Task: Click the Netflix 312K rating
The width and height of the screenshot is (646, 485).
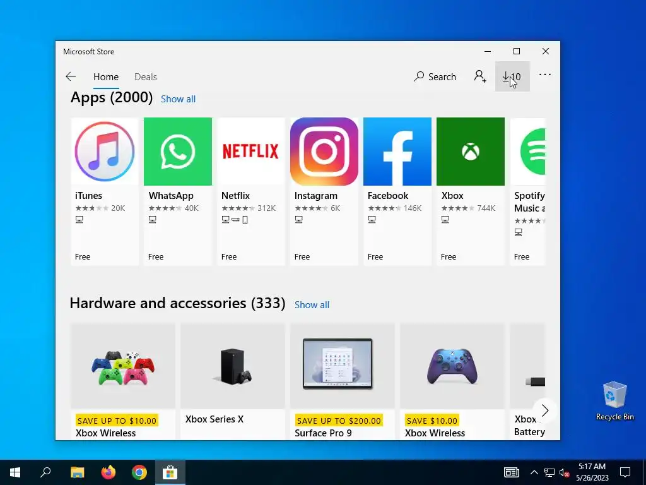Action: (x=249, y=208)
